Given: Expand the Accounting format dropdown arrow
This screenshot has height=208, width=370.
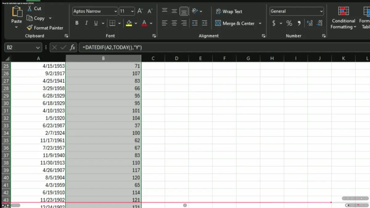Looking at the screenshot, I should [x=281, y=23].
